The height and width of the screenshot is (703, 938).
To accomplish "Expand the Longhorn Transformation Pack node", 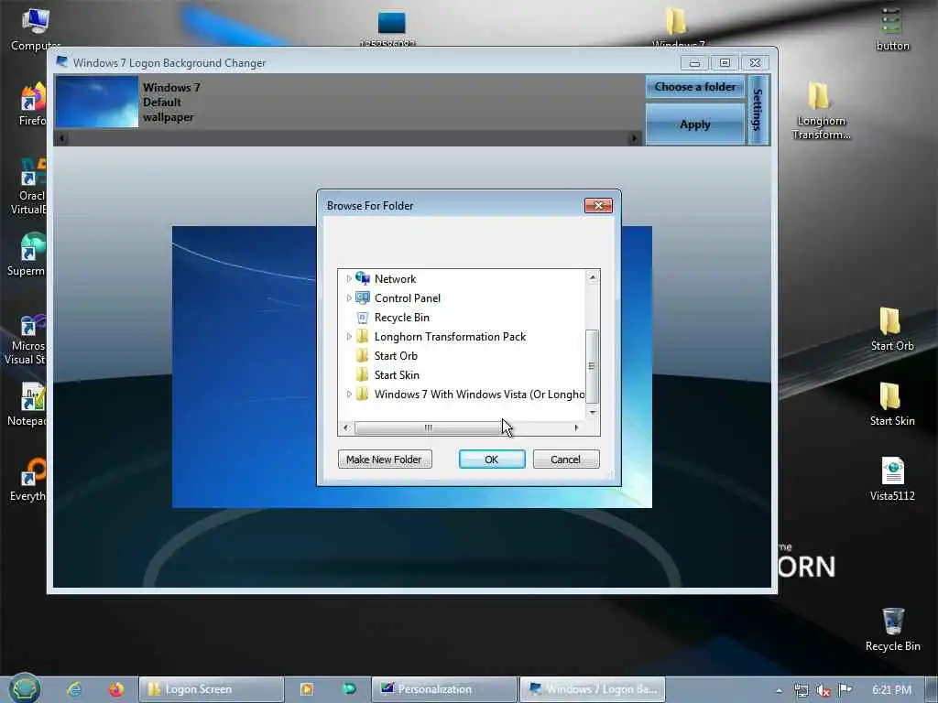I will (x=349, y=337).
